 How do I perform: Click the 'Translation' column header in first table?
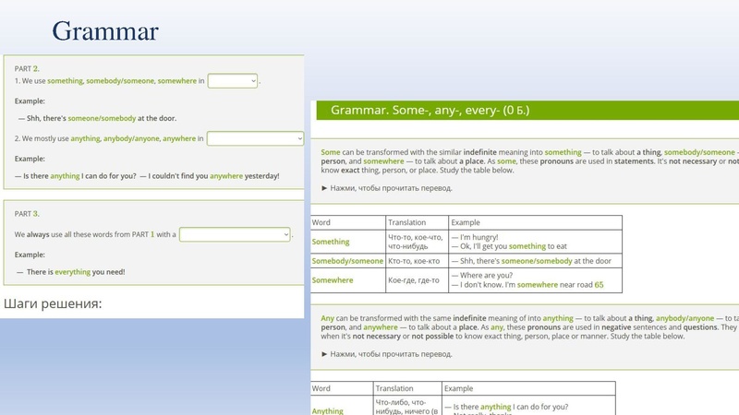[x=407, y=222]
